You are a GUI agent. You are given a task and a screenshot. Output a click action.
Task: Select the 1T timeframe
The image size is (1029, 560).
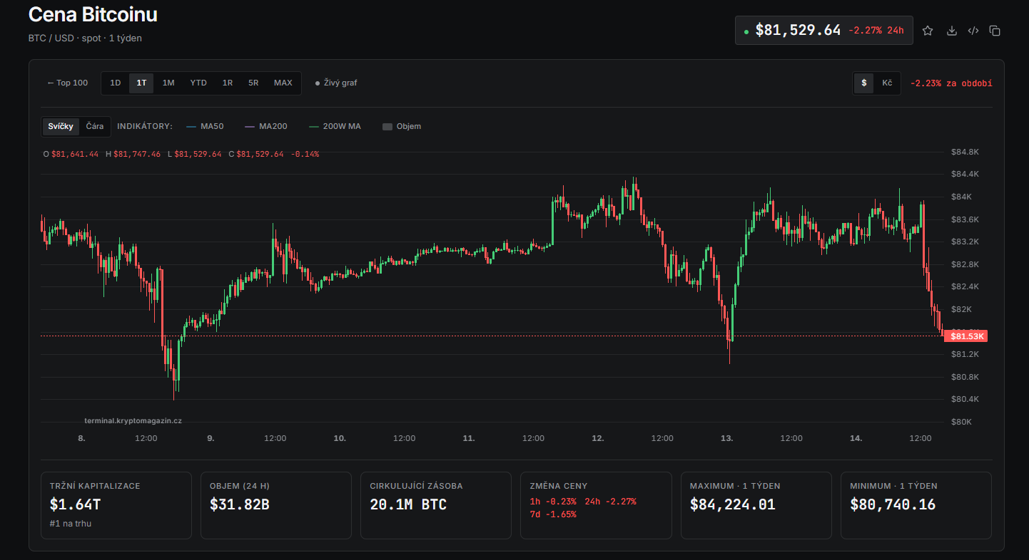tap(141, 83)
